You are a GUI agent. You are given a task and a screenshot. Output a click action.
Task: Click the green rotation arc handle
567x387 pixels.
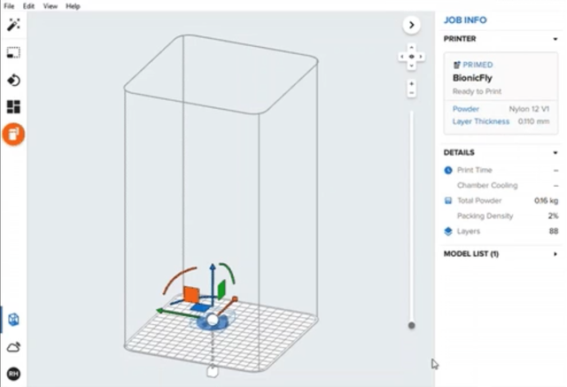[x=229, y=272]
